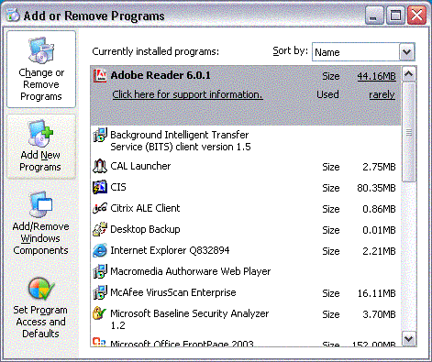Click the McAfee VirusScan Enterprise icon

(x=100, y=292)
